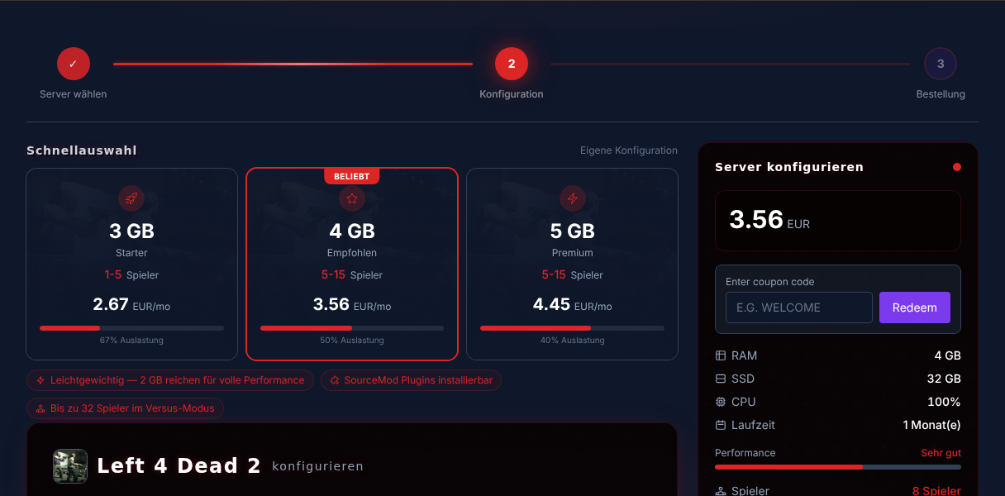Click the 100% CPU value

coord(944,402)
